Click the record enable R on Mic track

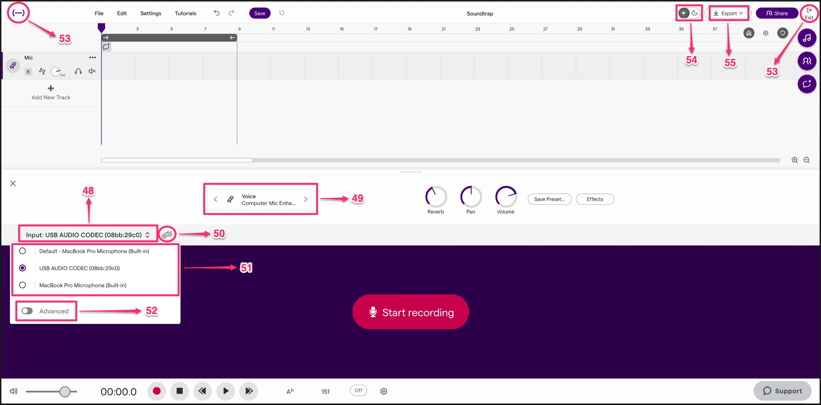coord(28,71)
